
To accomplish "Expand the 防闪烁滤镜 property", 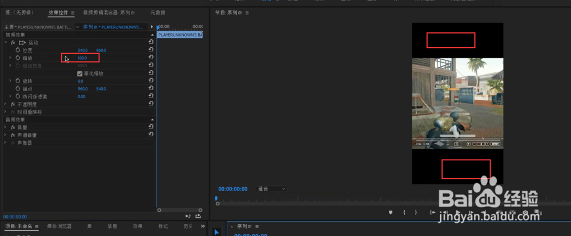I will (x=10, y=96).
